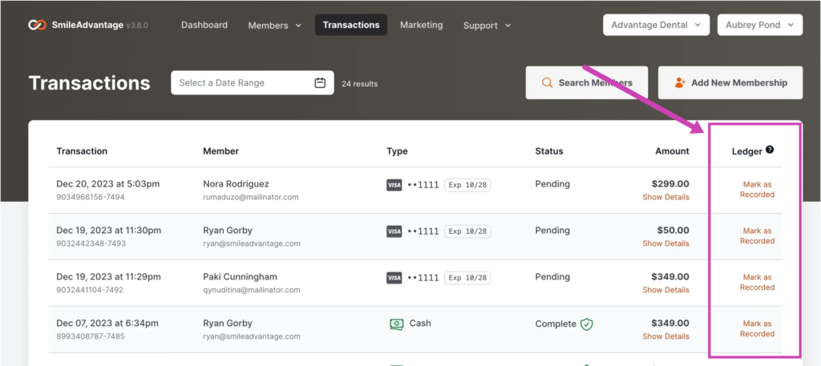Image resolution: width=821 pixels, height=366 pixels.
Task: Open the Aubrey Pond user menu
Action: (759, 25)
